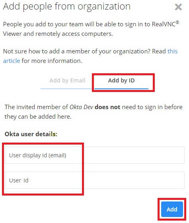
Task: Select the Add by ID tab
Action: point(121,80)
